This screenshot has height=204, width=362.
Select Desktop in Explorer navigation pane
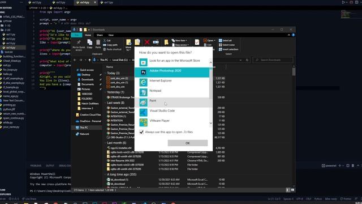(x=85, y=75)
